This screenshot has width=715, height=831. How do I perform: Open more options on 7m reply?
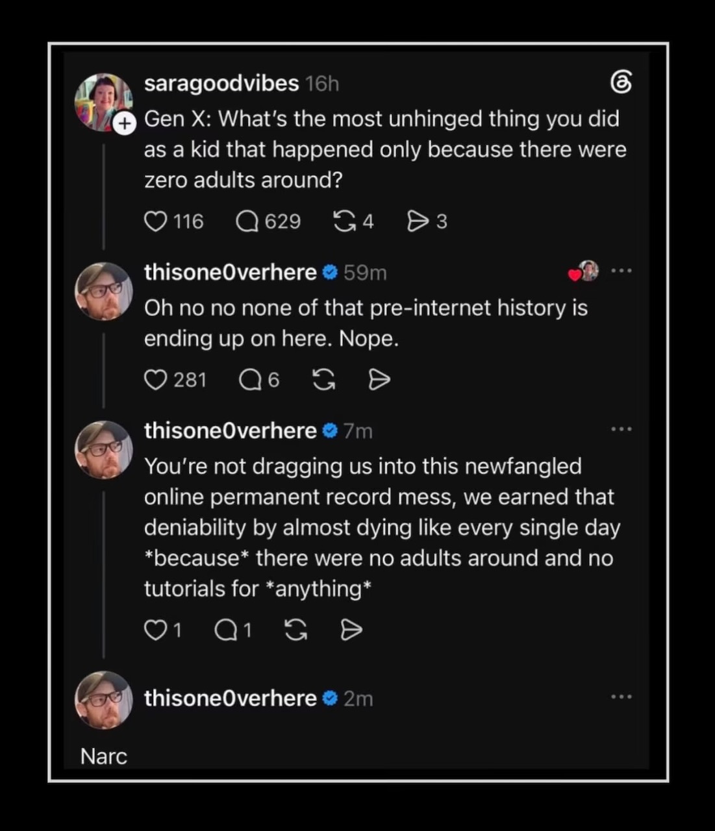(621, 429)
